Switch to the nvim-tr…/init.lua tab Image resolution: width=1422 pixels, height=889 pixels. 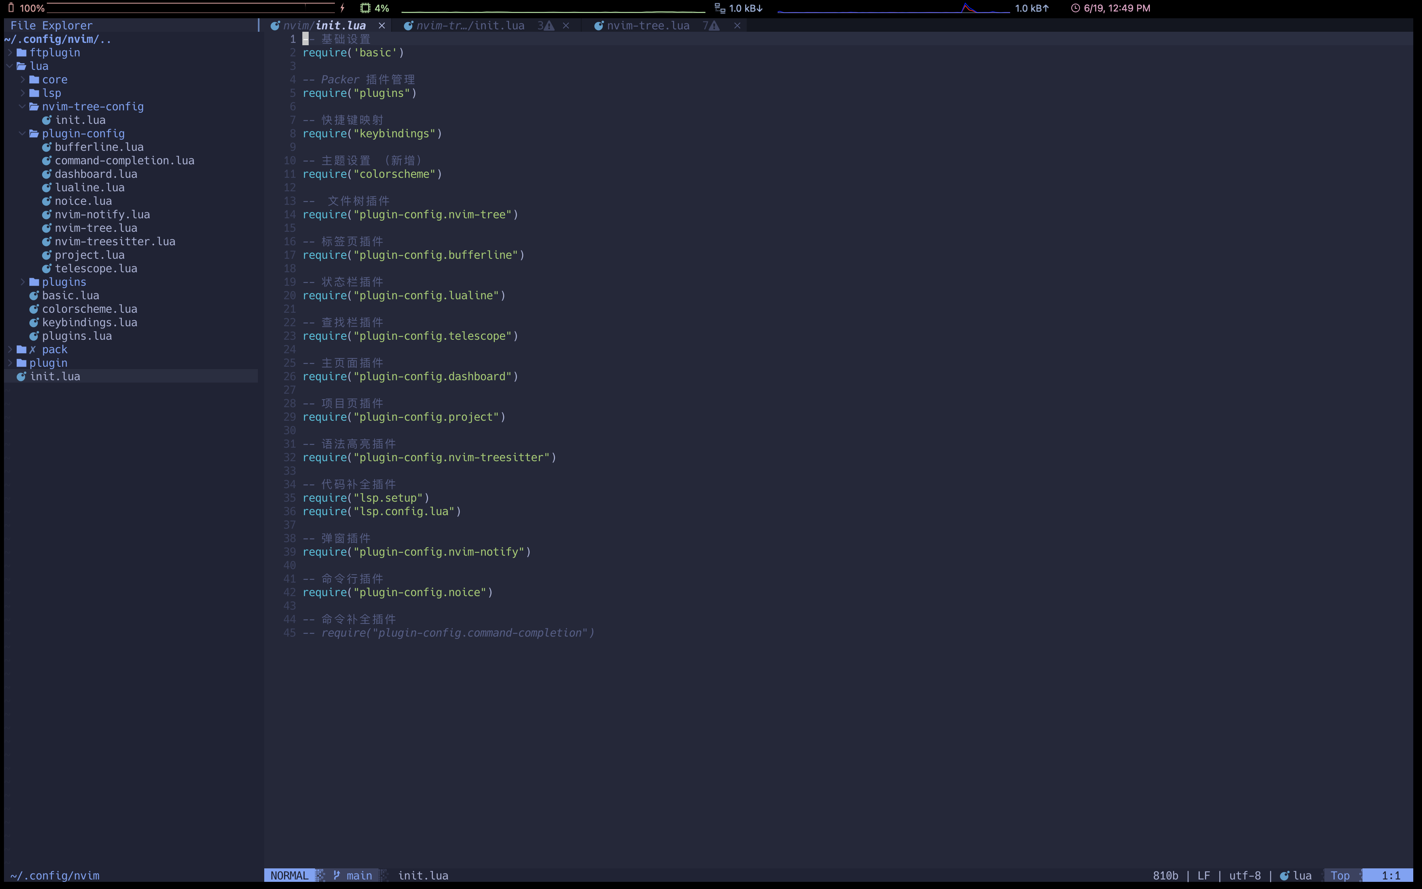pyautogui.click(x=470, y=25)
